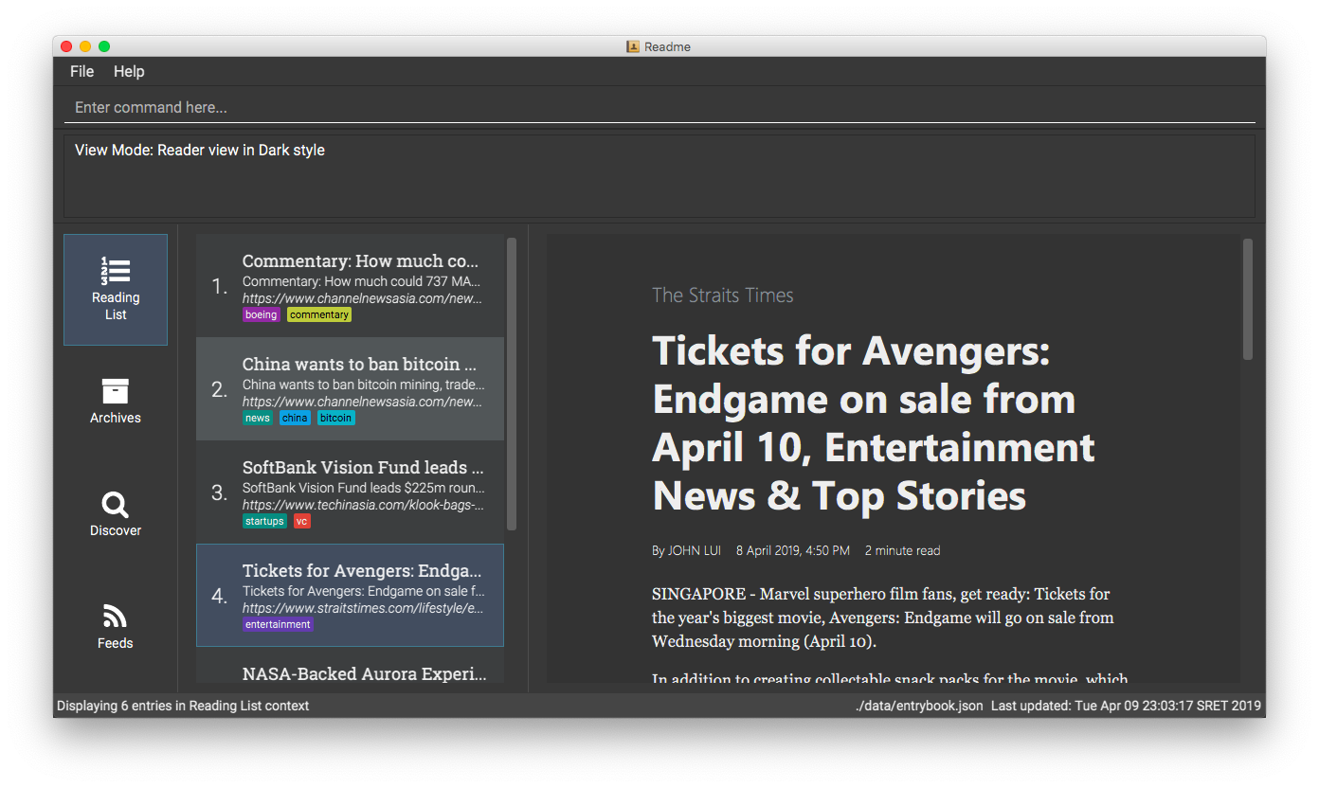Open the Reading List view icon
The height and width of the screenshot is (788, 1319).
click(116, 271)
